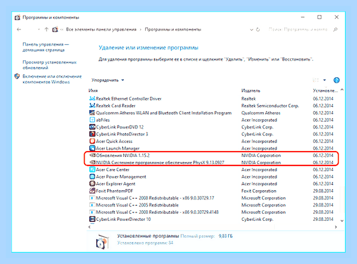Click the CyberLink PowerDirector 10 icon

tap(92, 219)
